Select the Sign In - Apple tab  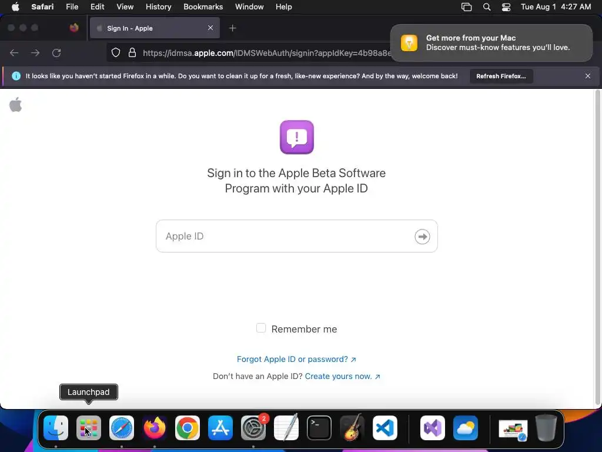155,28
